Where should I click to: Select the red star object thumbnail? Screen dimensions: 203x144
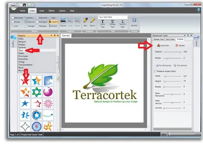(x=25, y=81)
